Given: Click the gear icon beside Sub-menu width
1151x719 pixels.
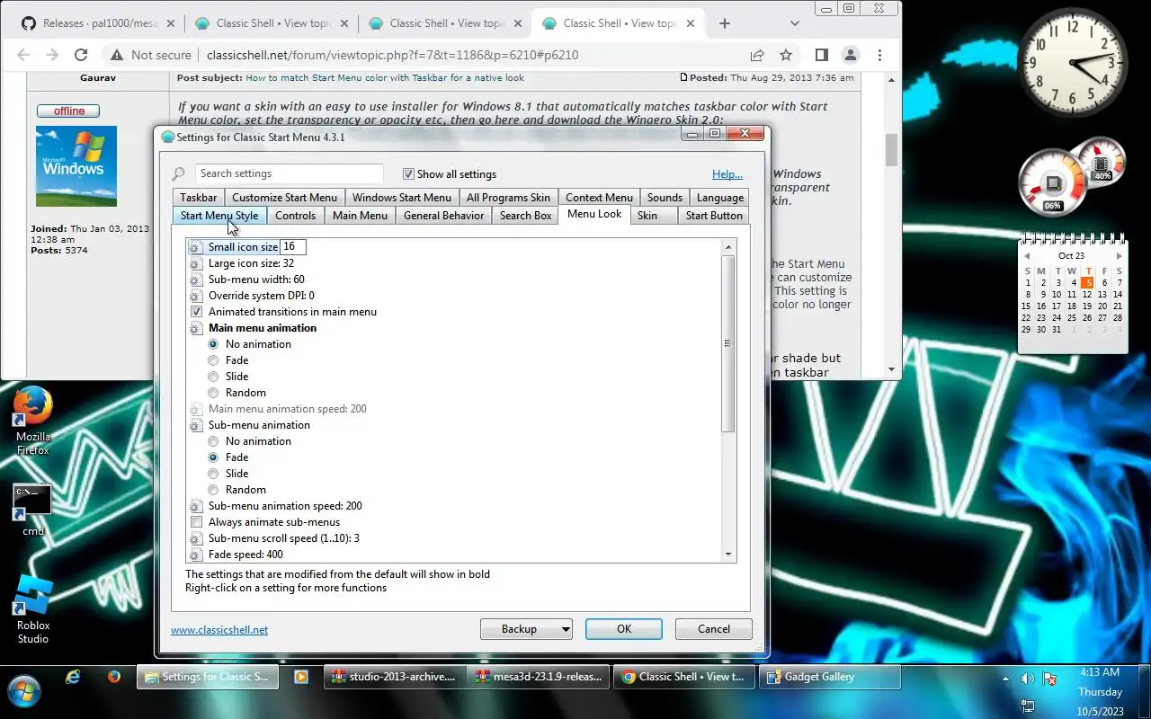Looking at the screenshot, I should (x=196, y=280).
